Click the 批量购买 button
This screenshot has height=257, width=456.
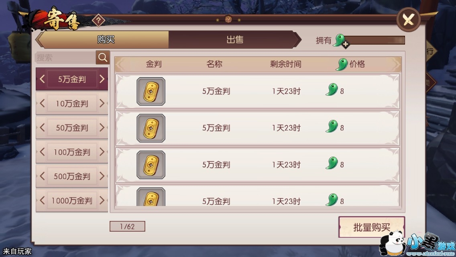coord(372,227)
